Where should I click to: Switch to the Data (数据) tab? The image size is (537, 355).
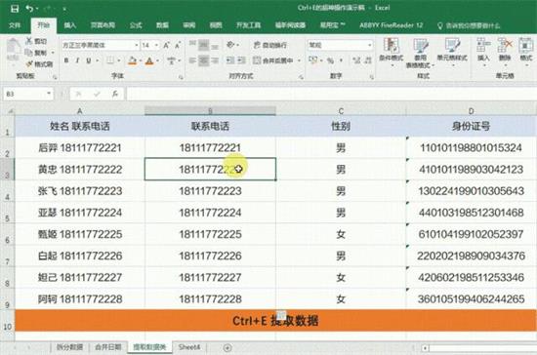162,25
